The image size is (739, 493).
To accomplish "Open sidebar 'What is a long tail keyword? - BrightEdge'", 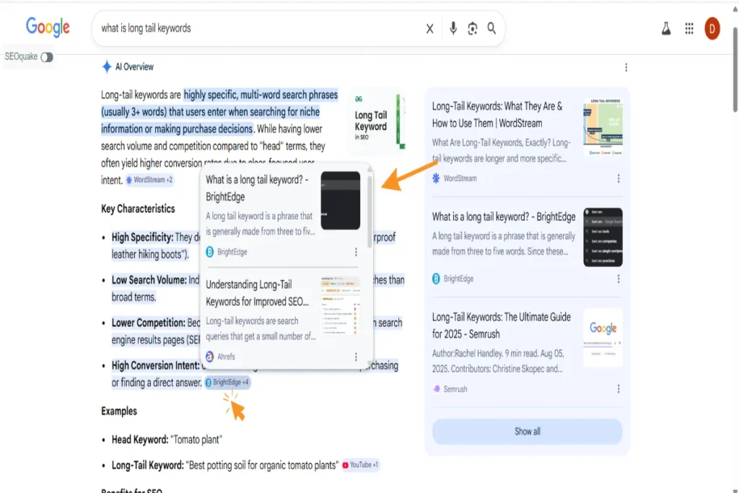I will point(504,217).
